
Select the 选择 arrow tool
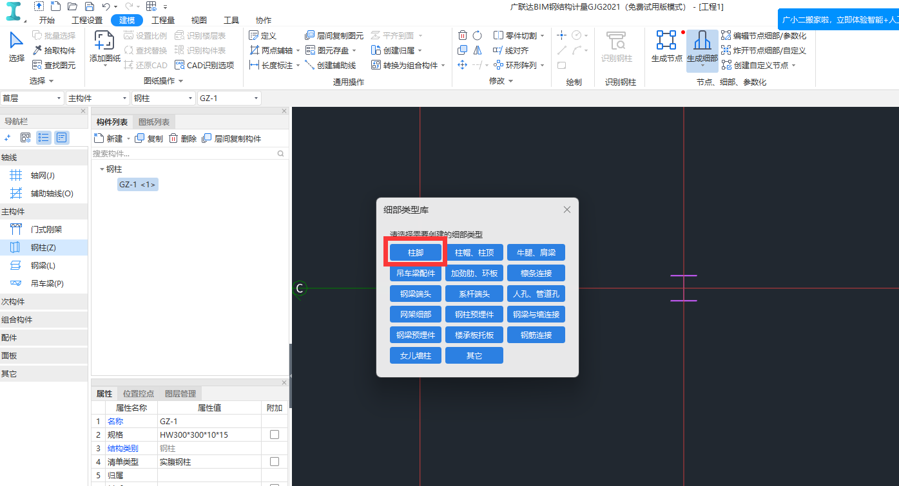pos(16,47)
